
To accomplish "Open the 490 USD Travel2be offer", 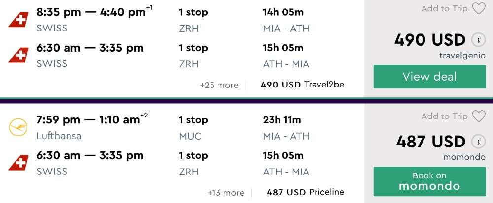I will coord(302,85).
